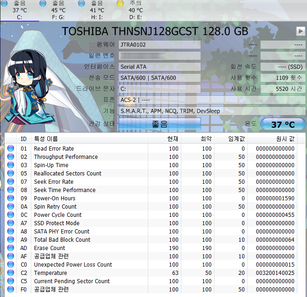Click status icon for the AF row
This screenshot has height=297, width=307.
point(11,256)
